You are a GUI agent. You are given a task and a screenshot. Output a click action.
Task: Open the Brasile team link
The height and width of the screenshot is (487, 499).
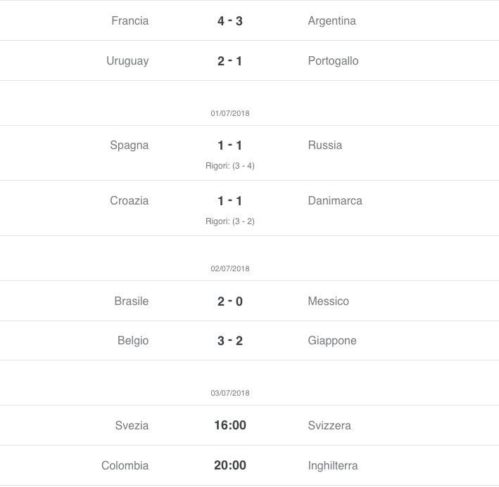pyautogui.click(x=132, y=301)
